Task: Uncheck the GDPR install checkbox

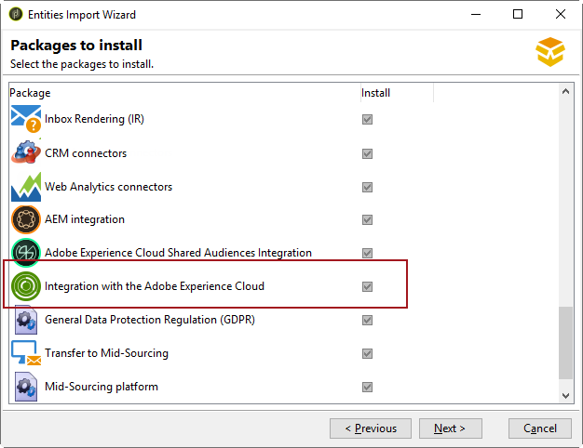Action: [x=367, y=320]
